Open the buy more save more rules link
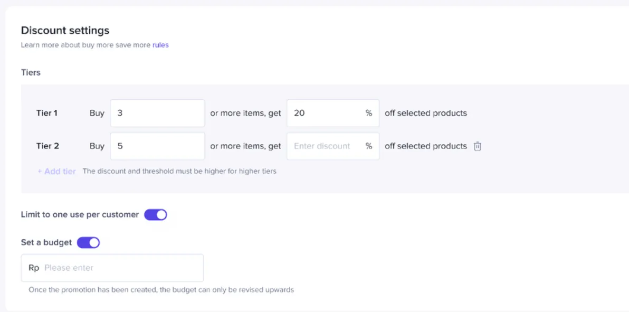Viewport: 629px width, 312px height. point(160,45)
